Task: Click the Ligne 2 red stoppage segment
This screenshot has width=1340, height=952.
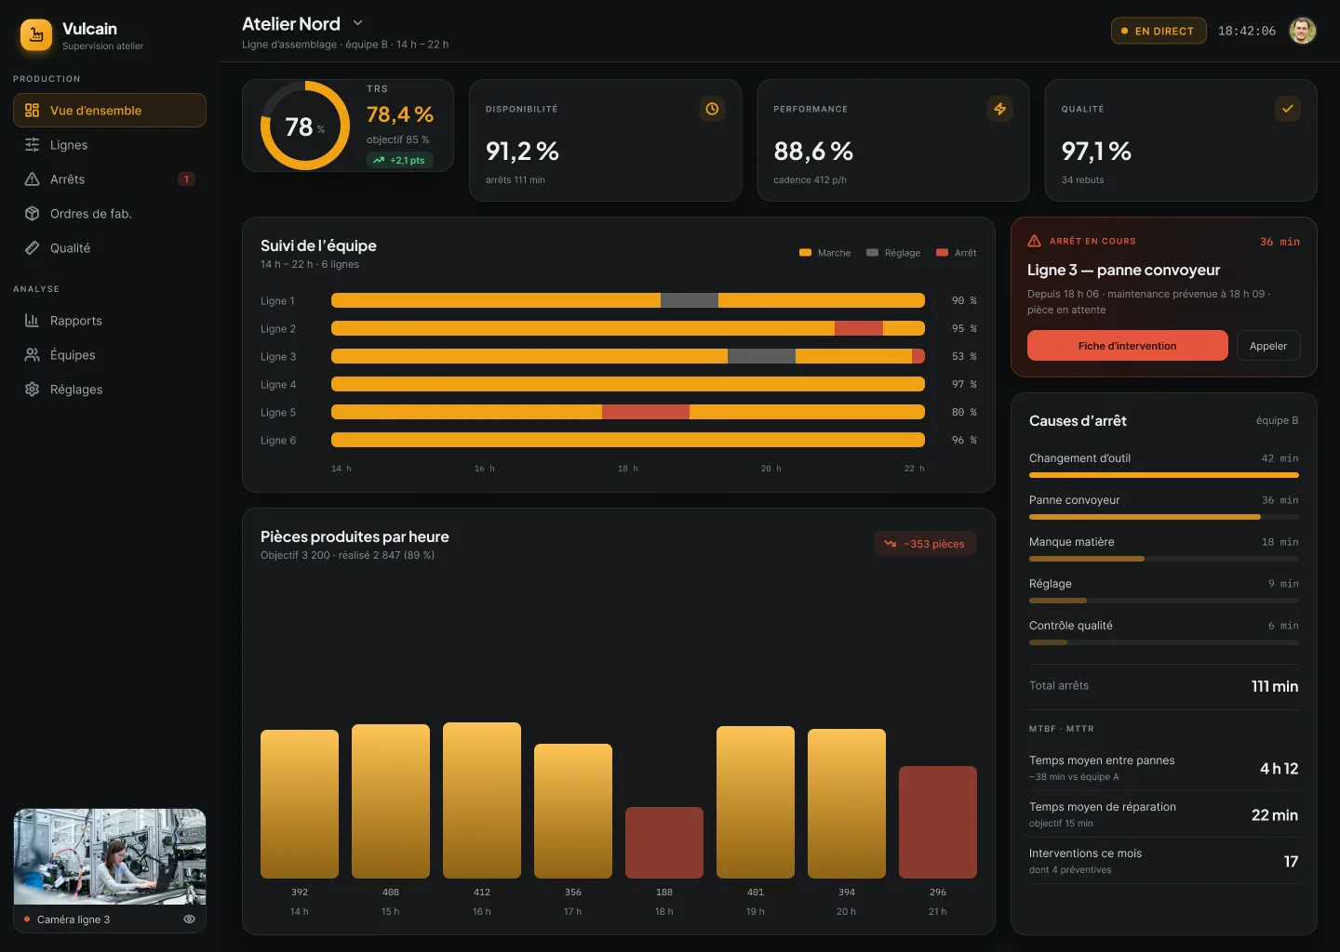Action: 859,328
